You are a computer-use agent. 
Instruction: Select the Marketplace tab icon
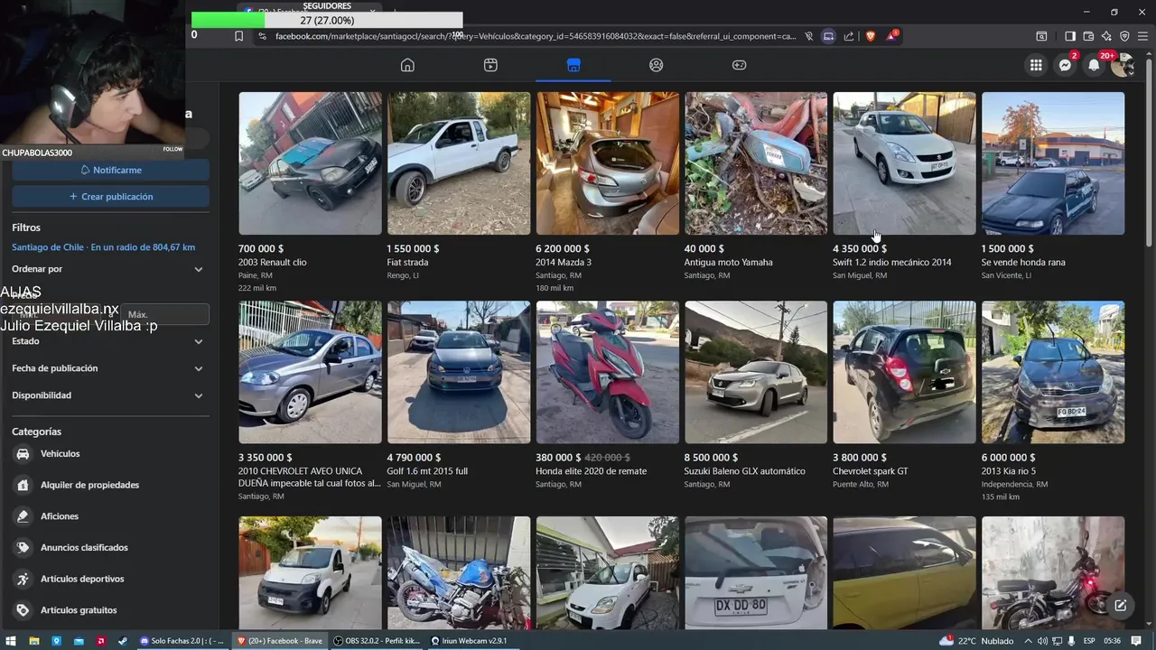pos(573,65)
